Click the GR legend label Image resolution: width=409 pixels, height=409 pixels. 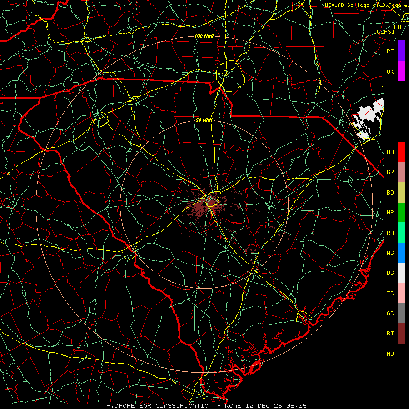pos(390,172)
